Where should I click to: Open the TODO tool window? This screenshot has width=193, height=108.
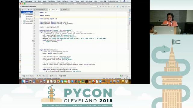point(62,76)
